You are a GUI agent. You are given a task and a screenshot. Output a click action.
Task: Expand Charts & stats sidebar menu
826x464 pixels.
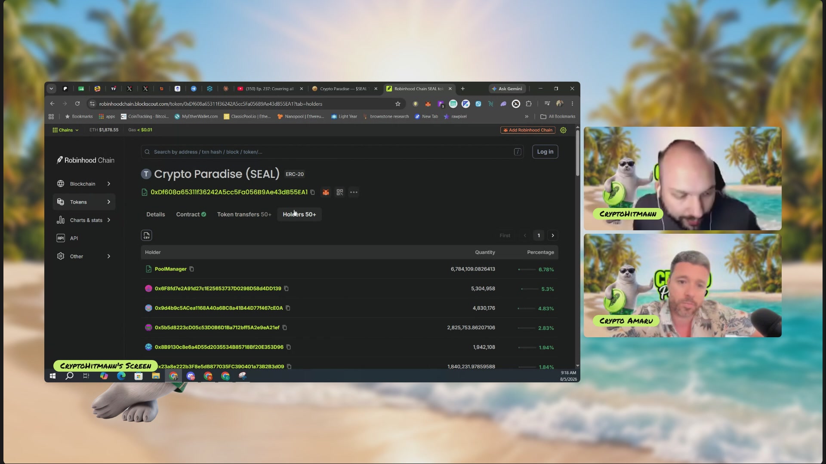84,220
